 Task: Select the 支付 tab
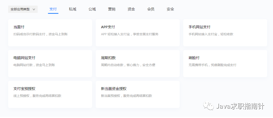(53, 9)
